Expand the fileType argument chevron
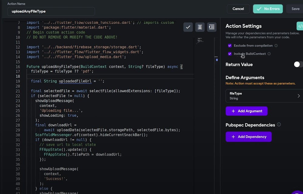Viewport: 303px width, 194px height. (x=298, y=96)
